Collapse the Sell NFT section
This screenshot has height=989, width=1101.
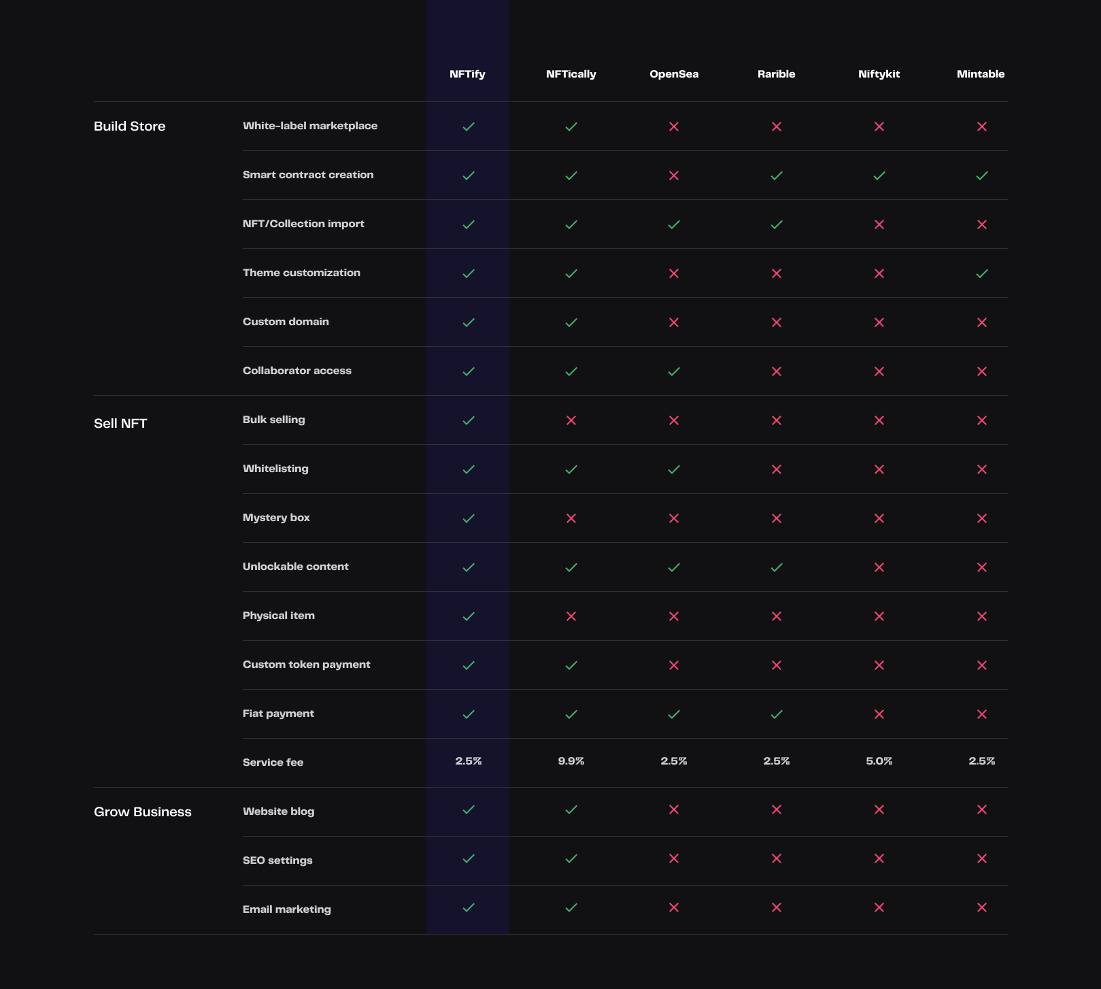[120, 422]
